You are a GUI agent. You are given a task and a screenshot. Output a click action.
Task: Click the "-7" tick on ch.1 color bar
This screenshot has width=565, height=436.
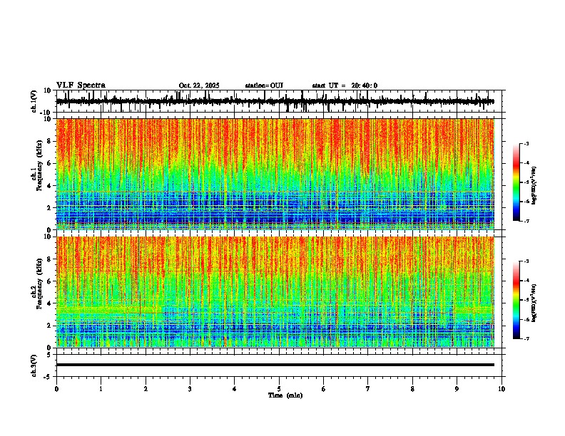(526, 221)
